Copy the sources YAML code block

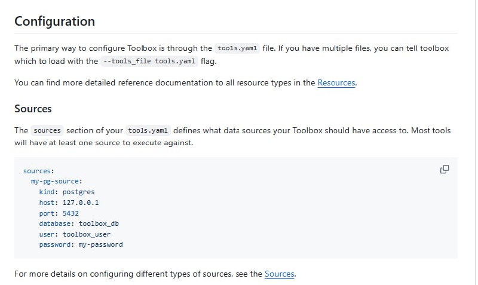(445, 169)
